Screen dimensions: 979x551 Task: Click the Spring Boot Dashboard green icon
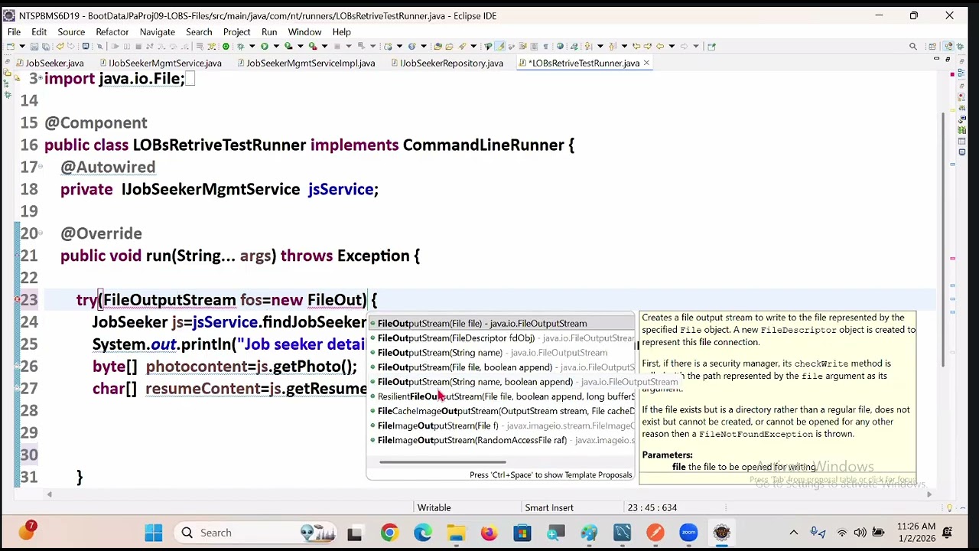(x=226, y=46)
